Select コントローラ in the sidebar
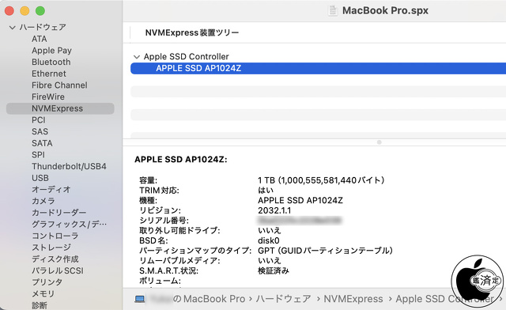This screenshot has height=310, width=506. point(55,236)
